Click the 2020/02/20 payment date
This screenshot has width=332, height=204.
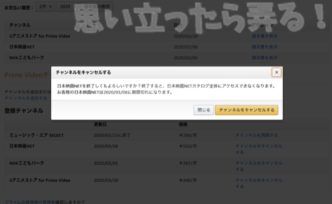tap(186, 36)
